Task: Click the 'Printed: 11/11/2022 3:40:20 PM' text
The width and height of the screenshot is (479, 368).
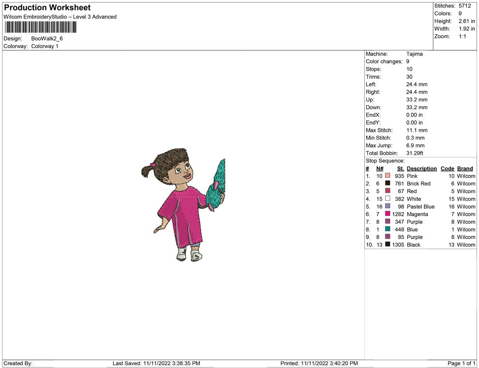Action: click(319, 363)
